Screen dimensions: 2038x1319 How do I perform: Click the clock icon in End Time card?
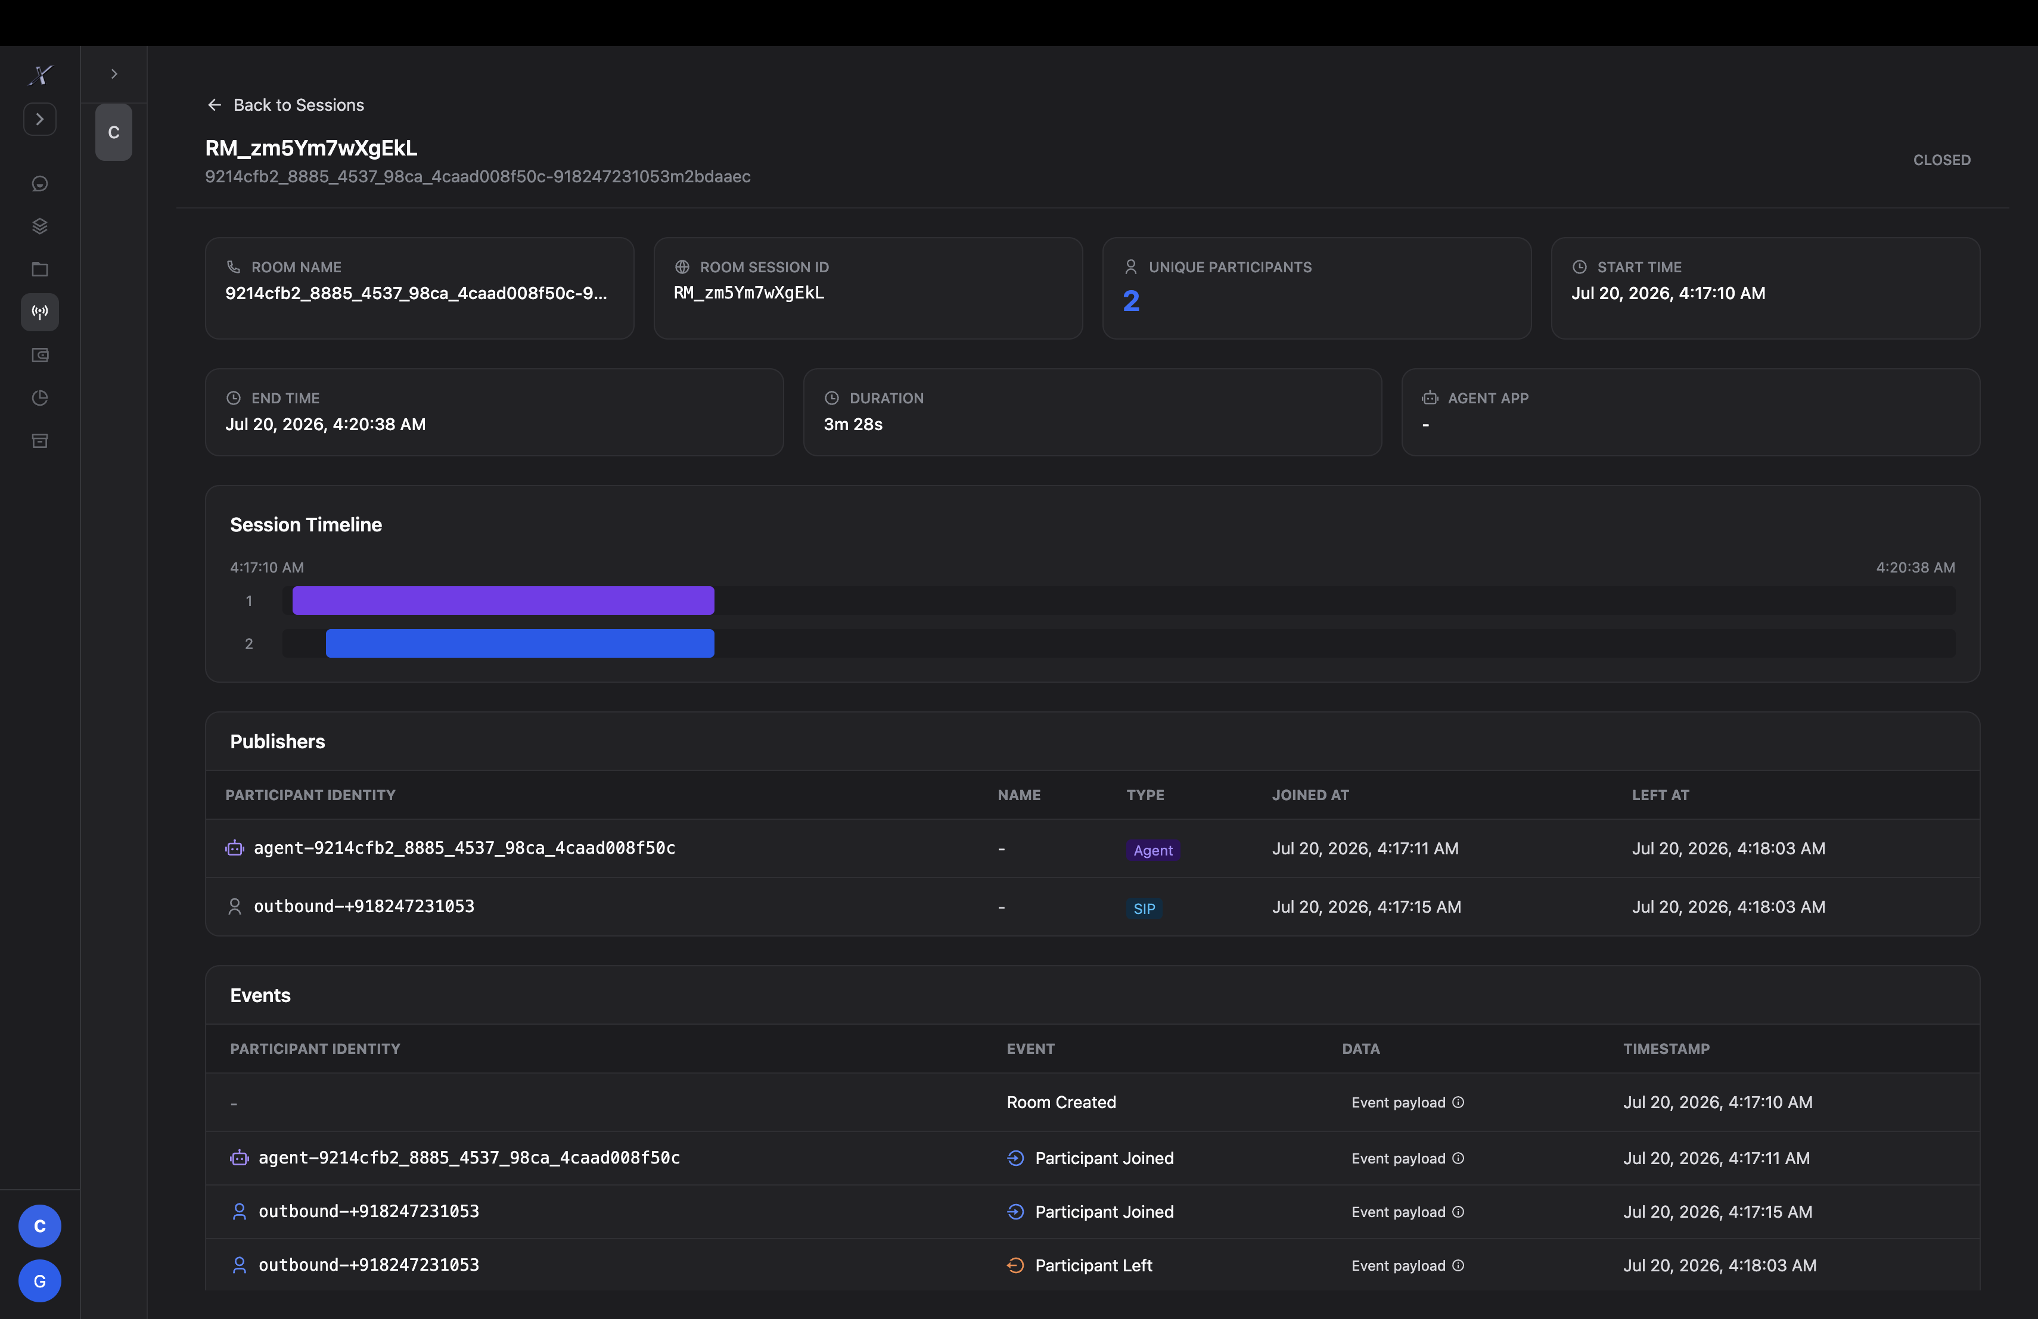233,398
